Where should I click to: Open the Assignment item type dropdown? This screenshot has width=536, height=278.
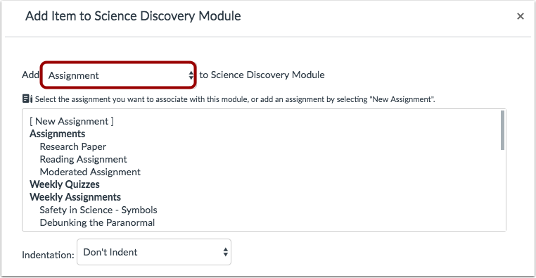[x=118, y=75]
